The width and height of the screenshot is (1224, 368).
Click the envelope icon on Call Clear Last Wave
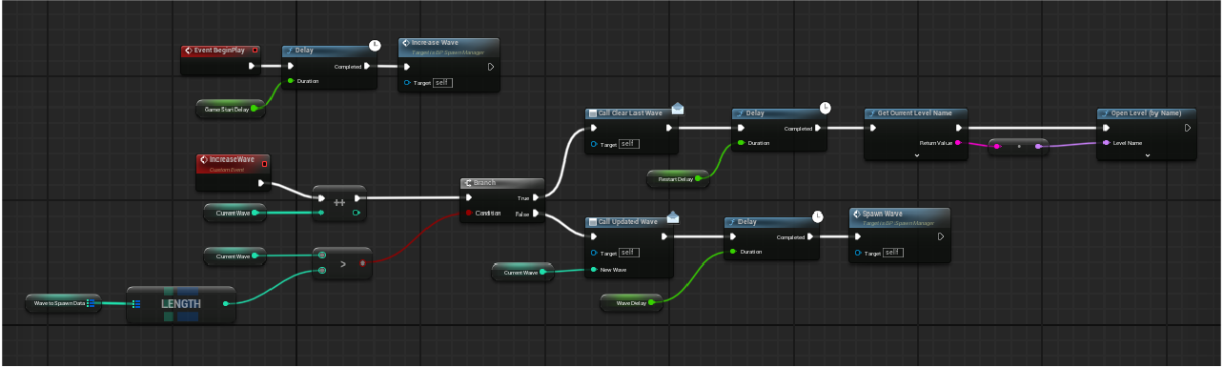pyautogui.click(x=678, y=108)
